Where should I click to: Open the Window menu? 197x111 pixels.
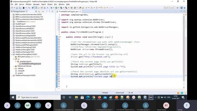(x=62, y=4)
